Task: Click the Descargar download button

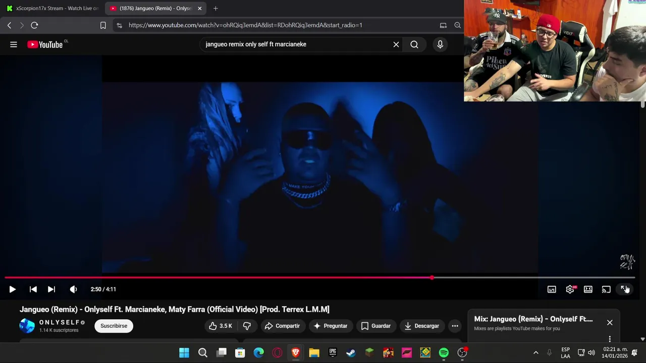Action: point(421,326)
